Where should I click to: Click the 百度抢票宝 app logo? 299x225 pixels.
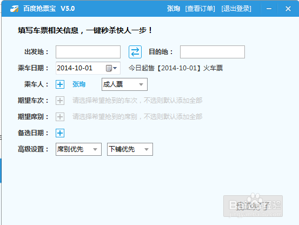pyautogui.click(x=15, y=9)
